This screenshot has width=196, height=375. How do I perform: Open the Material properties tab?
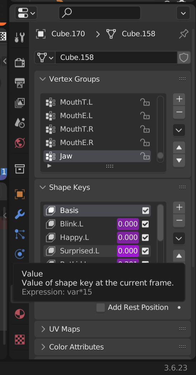[x=20, y=314]
